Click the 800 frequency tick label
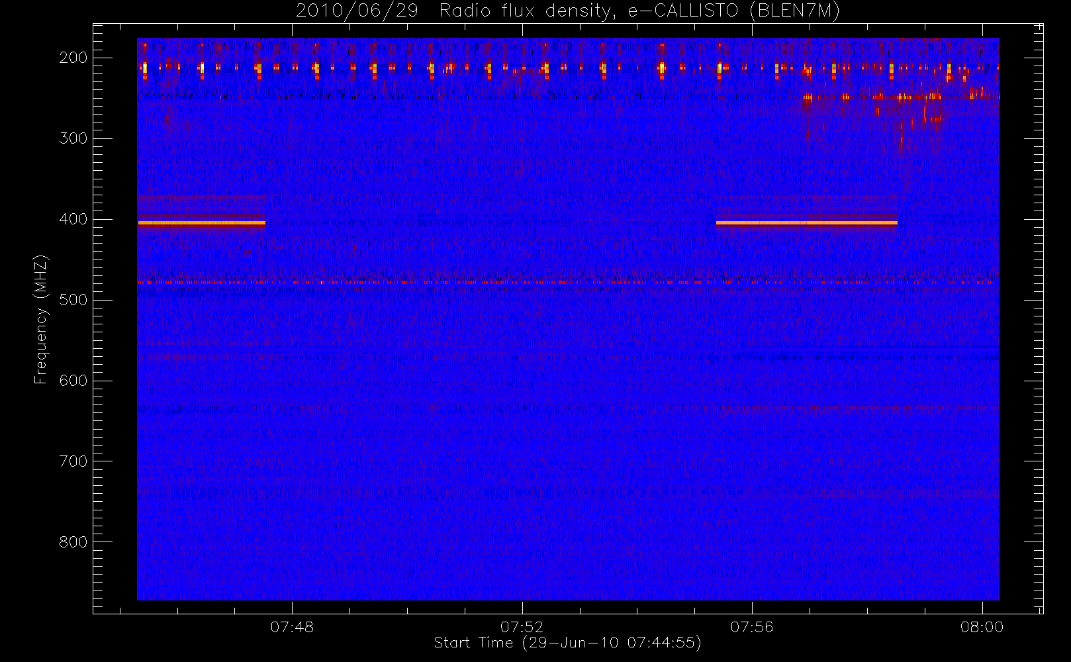The image size is (1071, 662). pos(73,542)
